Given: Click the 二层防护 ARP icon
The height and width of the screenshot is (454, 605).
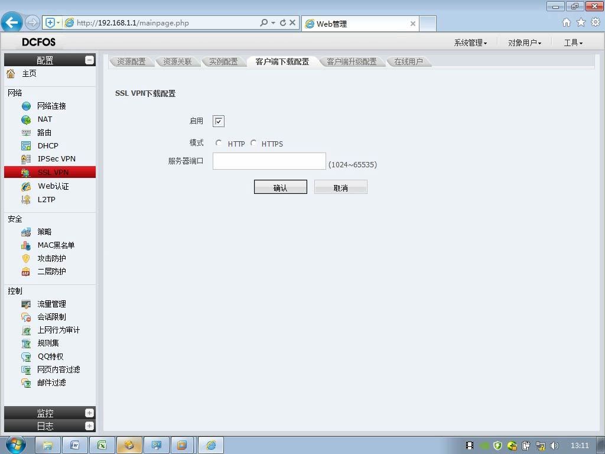Looking at the screenshot, I should [26, 272].
